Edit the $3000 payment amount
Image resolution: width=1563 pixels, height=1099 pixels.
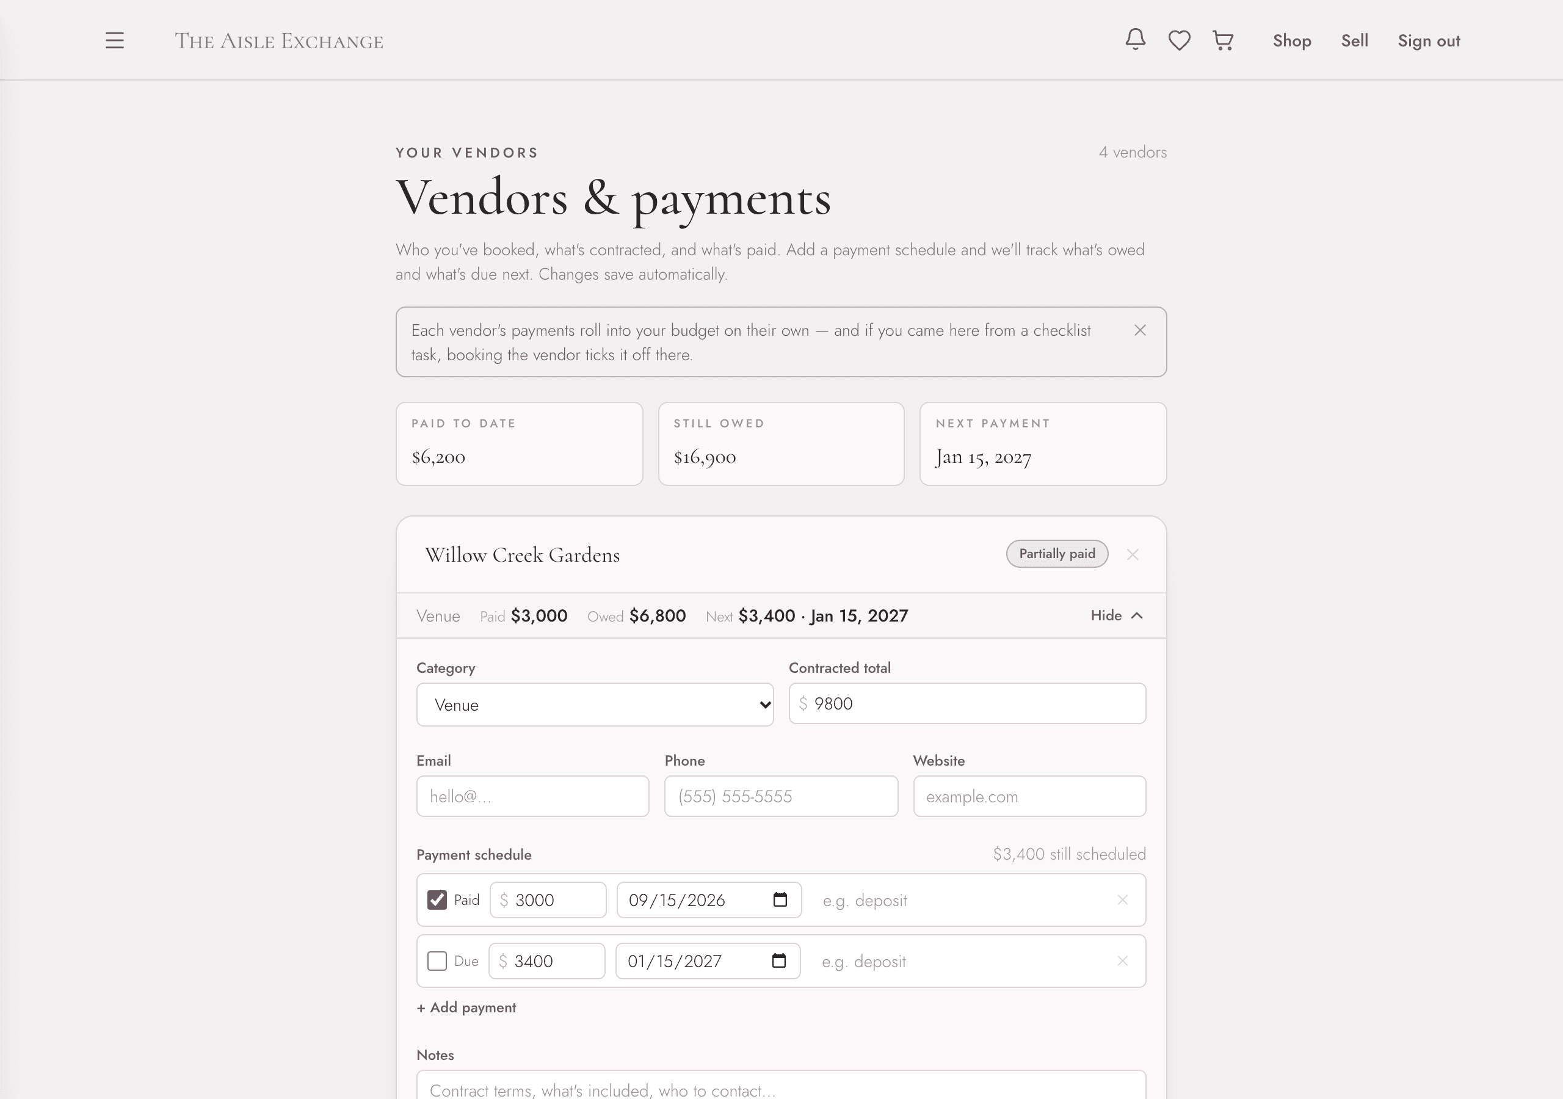point(548,900)
